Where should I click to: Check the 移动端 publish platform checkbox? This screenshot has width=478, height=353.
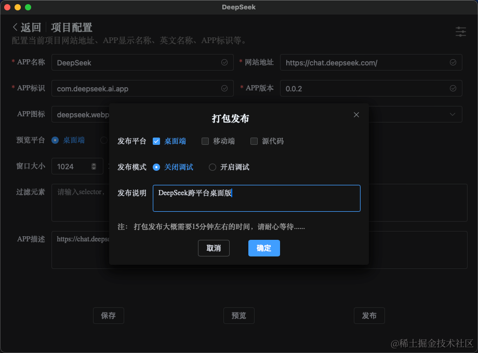coord(205,141)
